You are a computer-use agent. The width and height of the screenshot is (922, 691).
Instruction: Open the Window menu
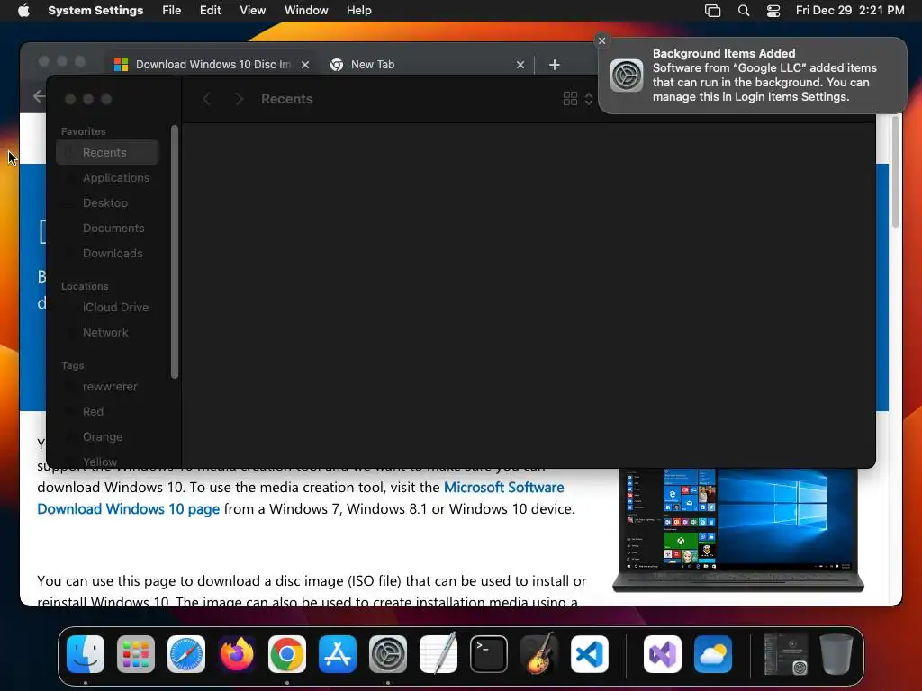(x=306, y=11)
